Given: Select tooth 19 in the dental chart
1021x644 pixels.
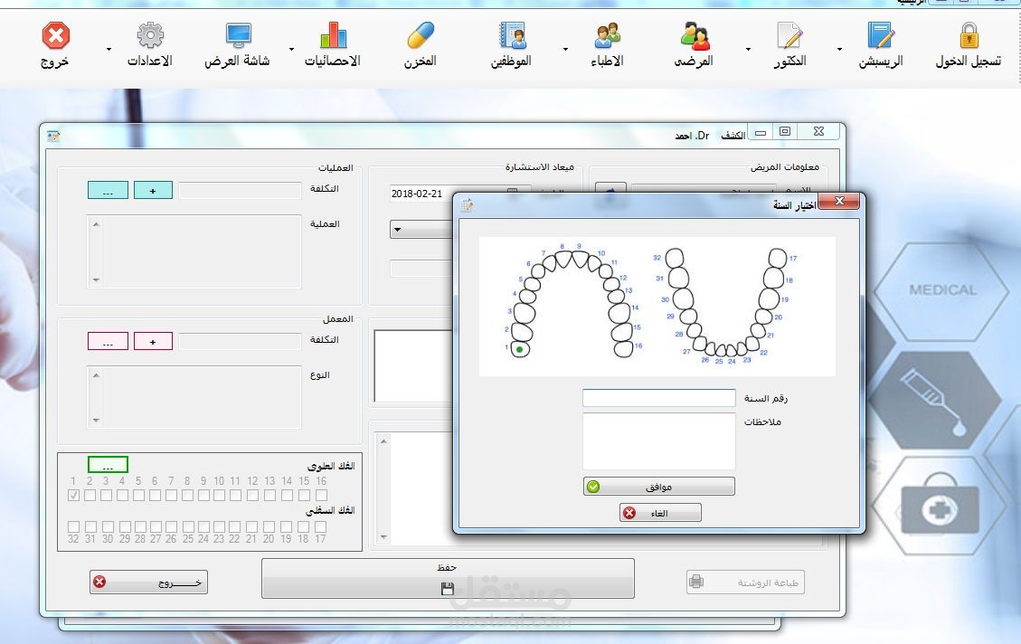Looking at the screenshot, I should [x=769, y=298].
